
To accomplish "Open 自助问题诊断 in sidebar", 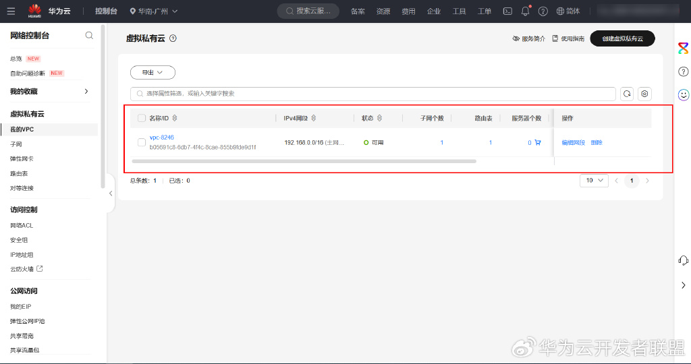I will [27, 73].
